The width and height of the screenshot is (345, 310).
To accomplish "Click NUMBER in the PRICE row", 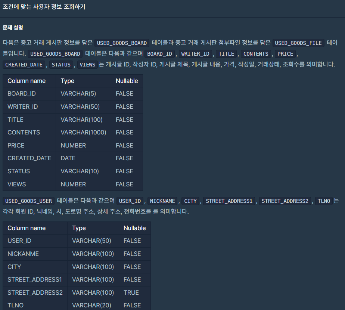I will [x=83, y=146].
